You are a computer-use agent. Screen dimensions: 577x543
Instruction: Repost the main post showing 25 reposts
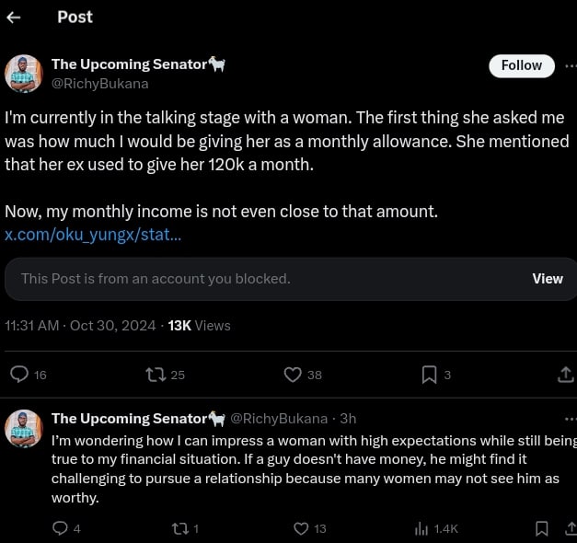(156, 375)
